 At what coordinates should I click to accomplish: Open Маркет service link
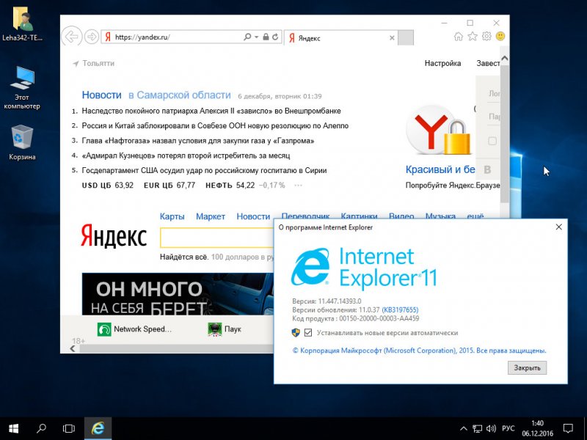click(211, 216)
